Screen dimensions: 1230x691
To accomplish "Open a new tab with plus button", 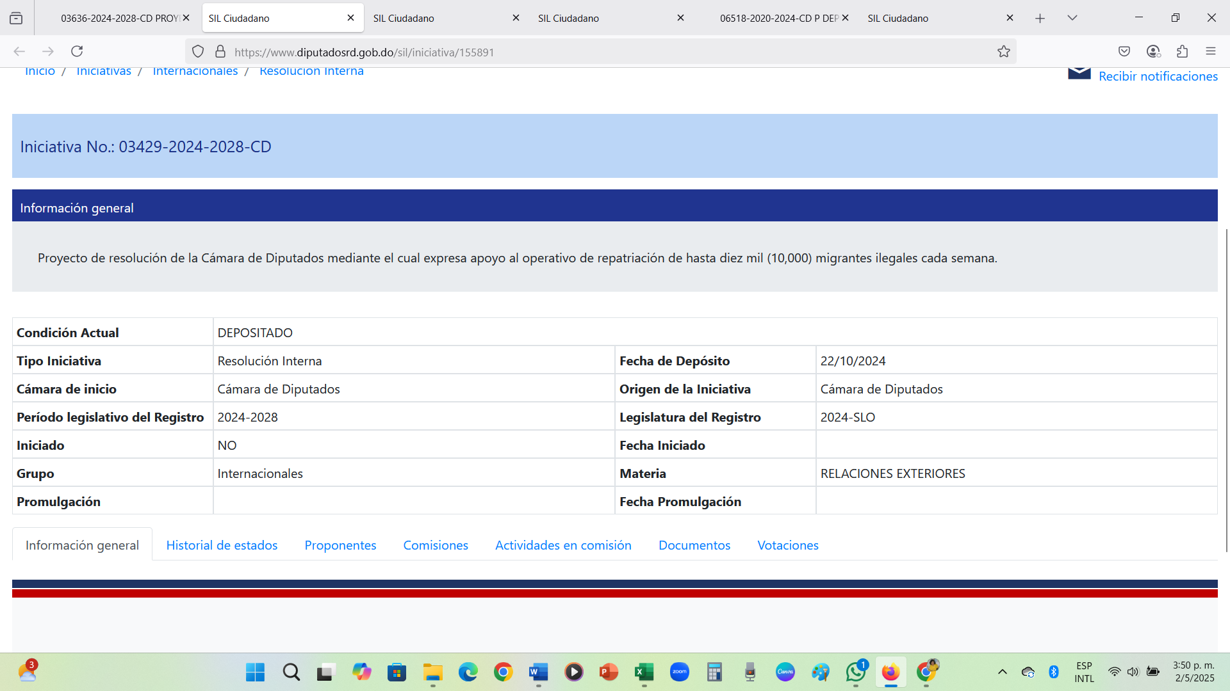I will 1040,18.
